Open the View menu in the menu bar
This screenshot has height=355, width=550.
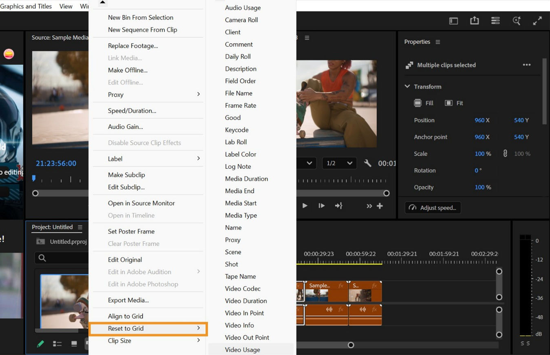point(66,6)
